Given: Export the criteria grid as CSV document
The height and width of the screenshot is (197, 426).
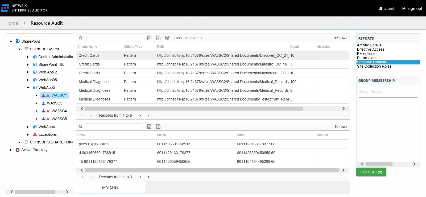Looking at the screenshot, I should (150, 38).
